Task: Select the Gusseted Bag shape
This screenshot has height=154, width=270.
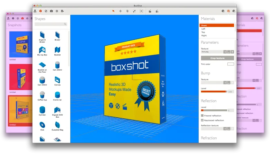Action: [x=57, y=126]
